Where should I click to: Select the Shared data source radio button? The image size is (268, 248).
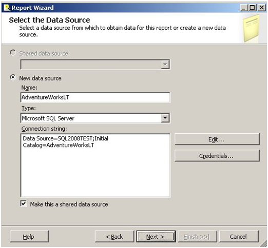13,53
